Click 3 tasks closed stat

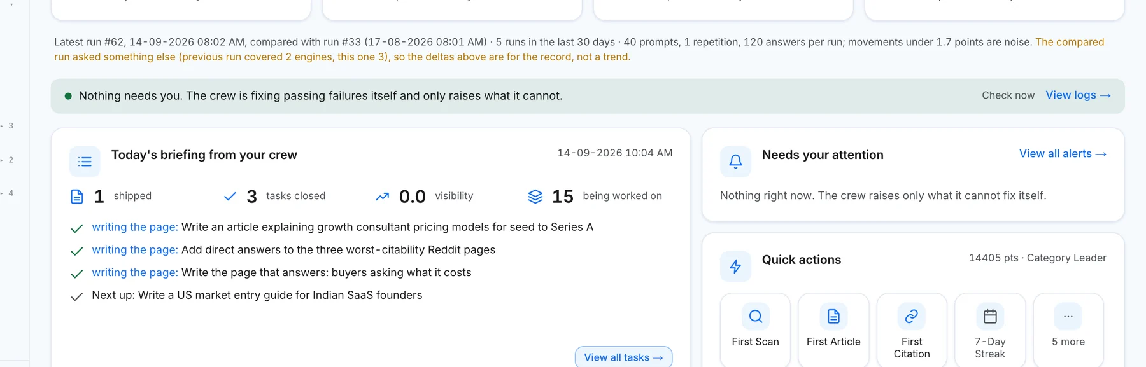[x=274, y=197]
